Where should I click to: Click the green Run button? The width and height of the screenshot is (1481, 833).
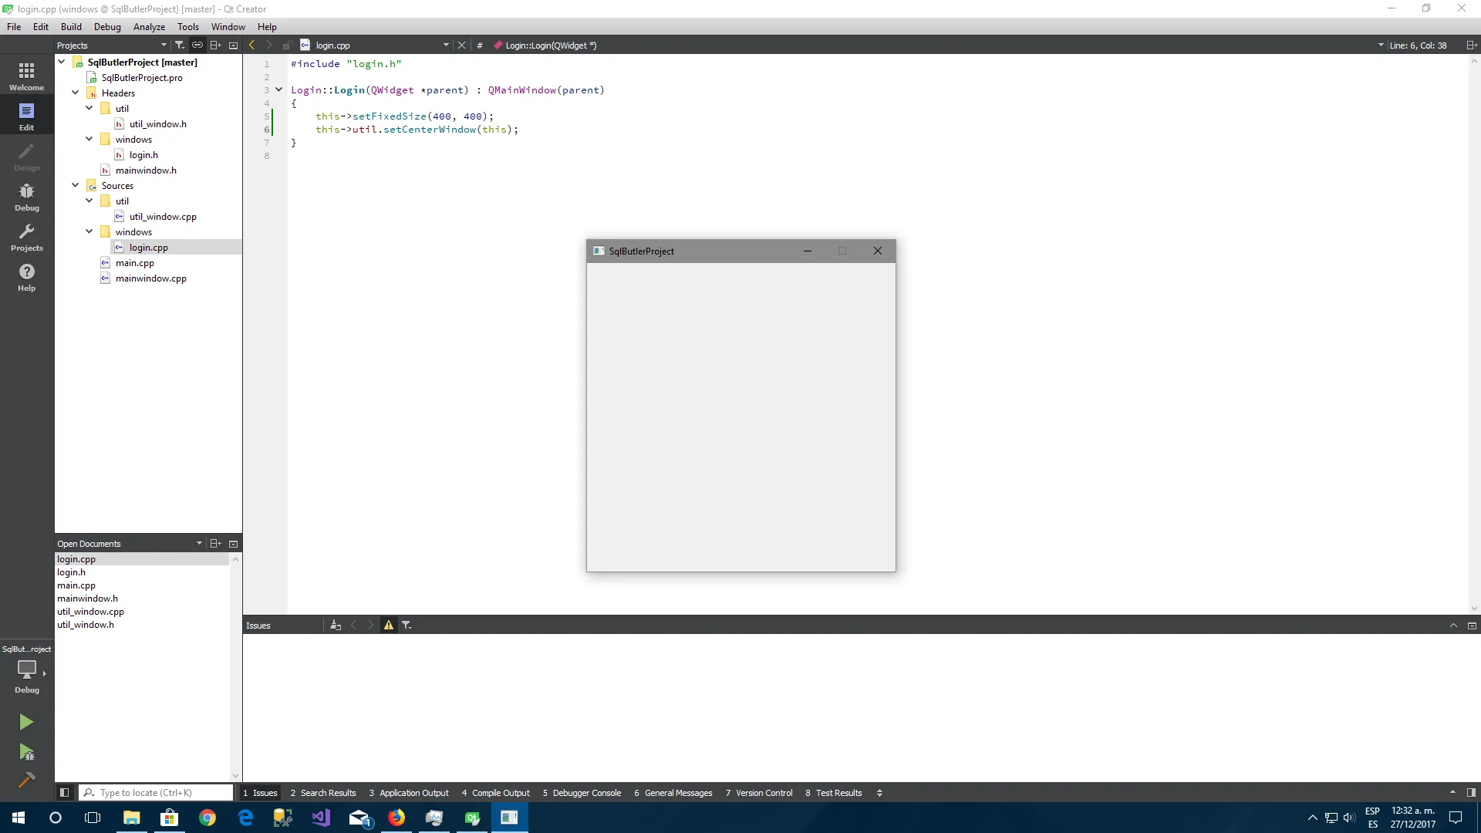26,722
